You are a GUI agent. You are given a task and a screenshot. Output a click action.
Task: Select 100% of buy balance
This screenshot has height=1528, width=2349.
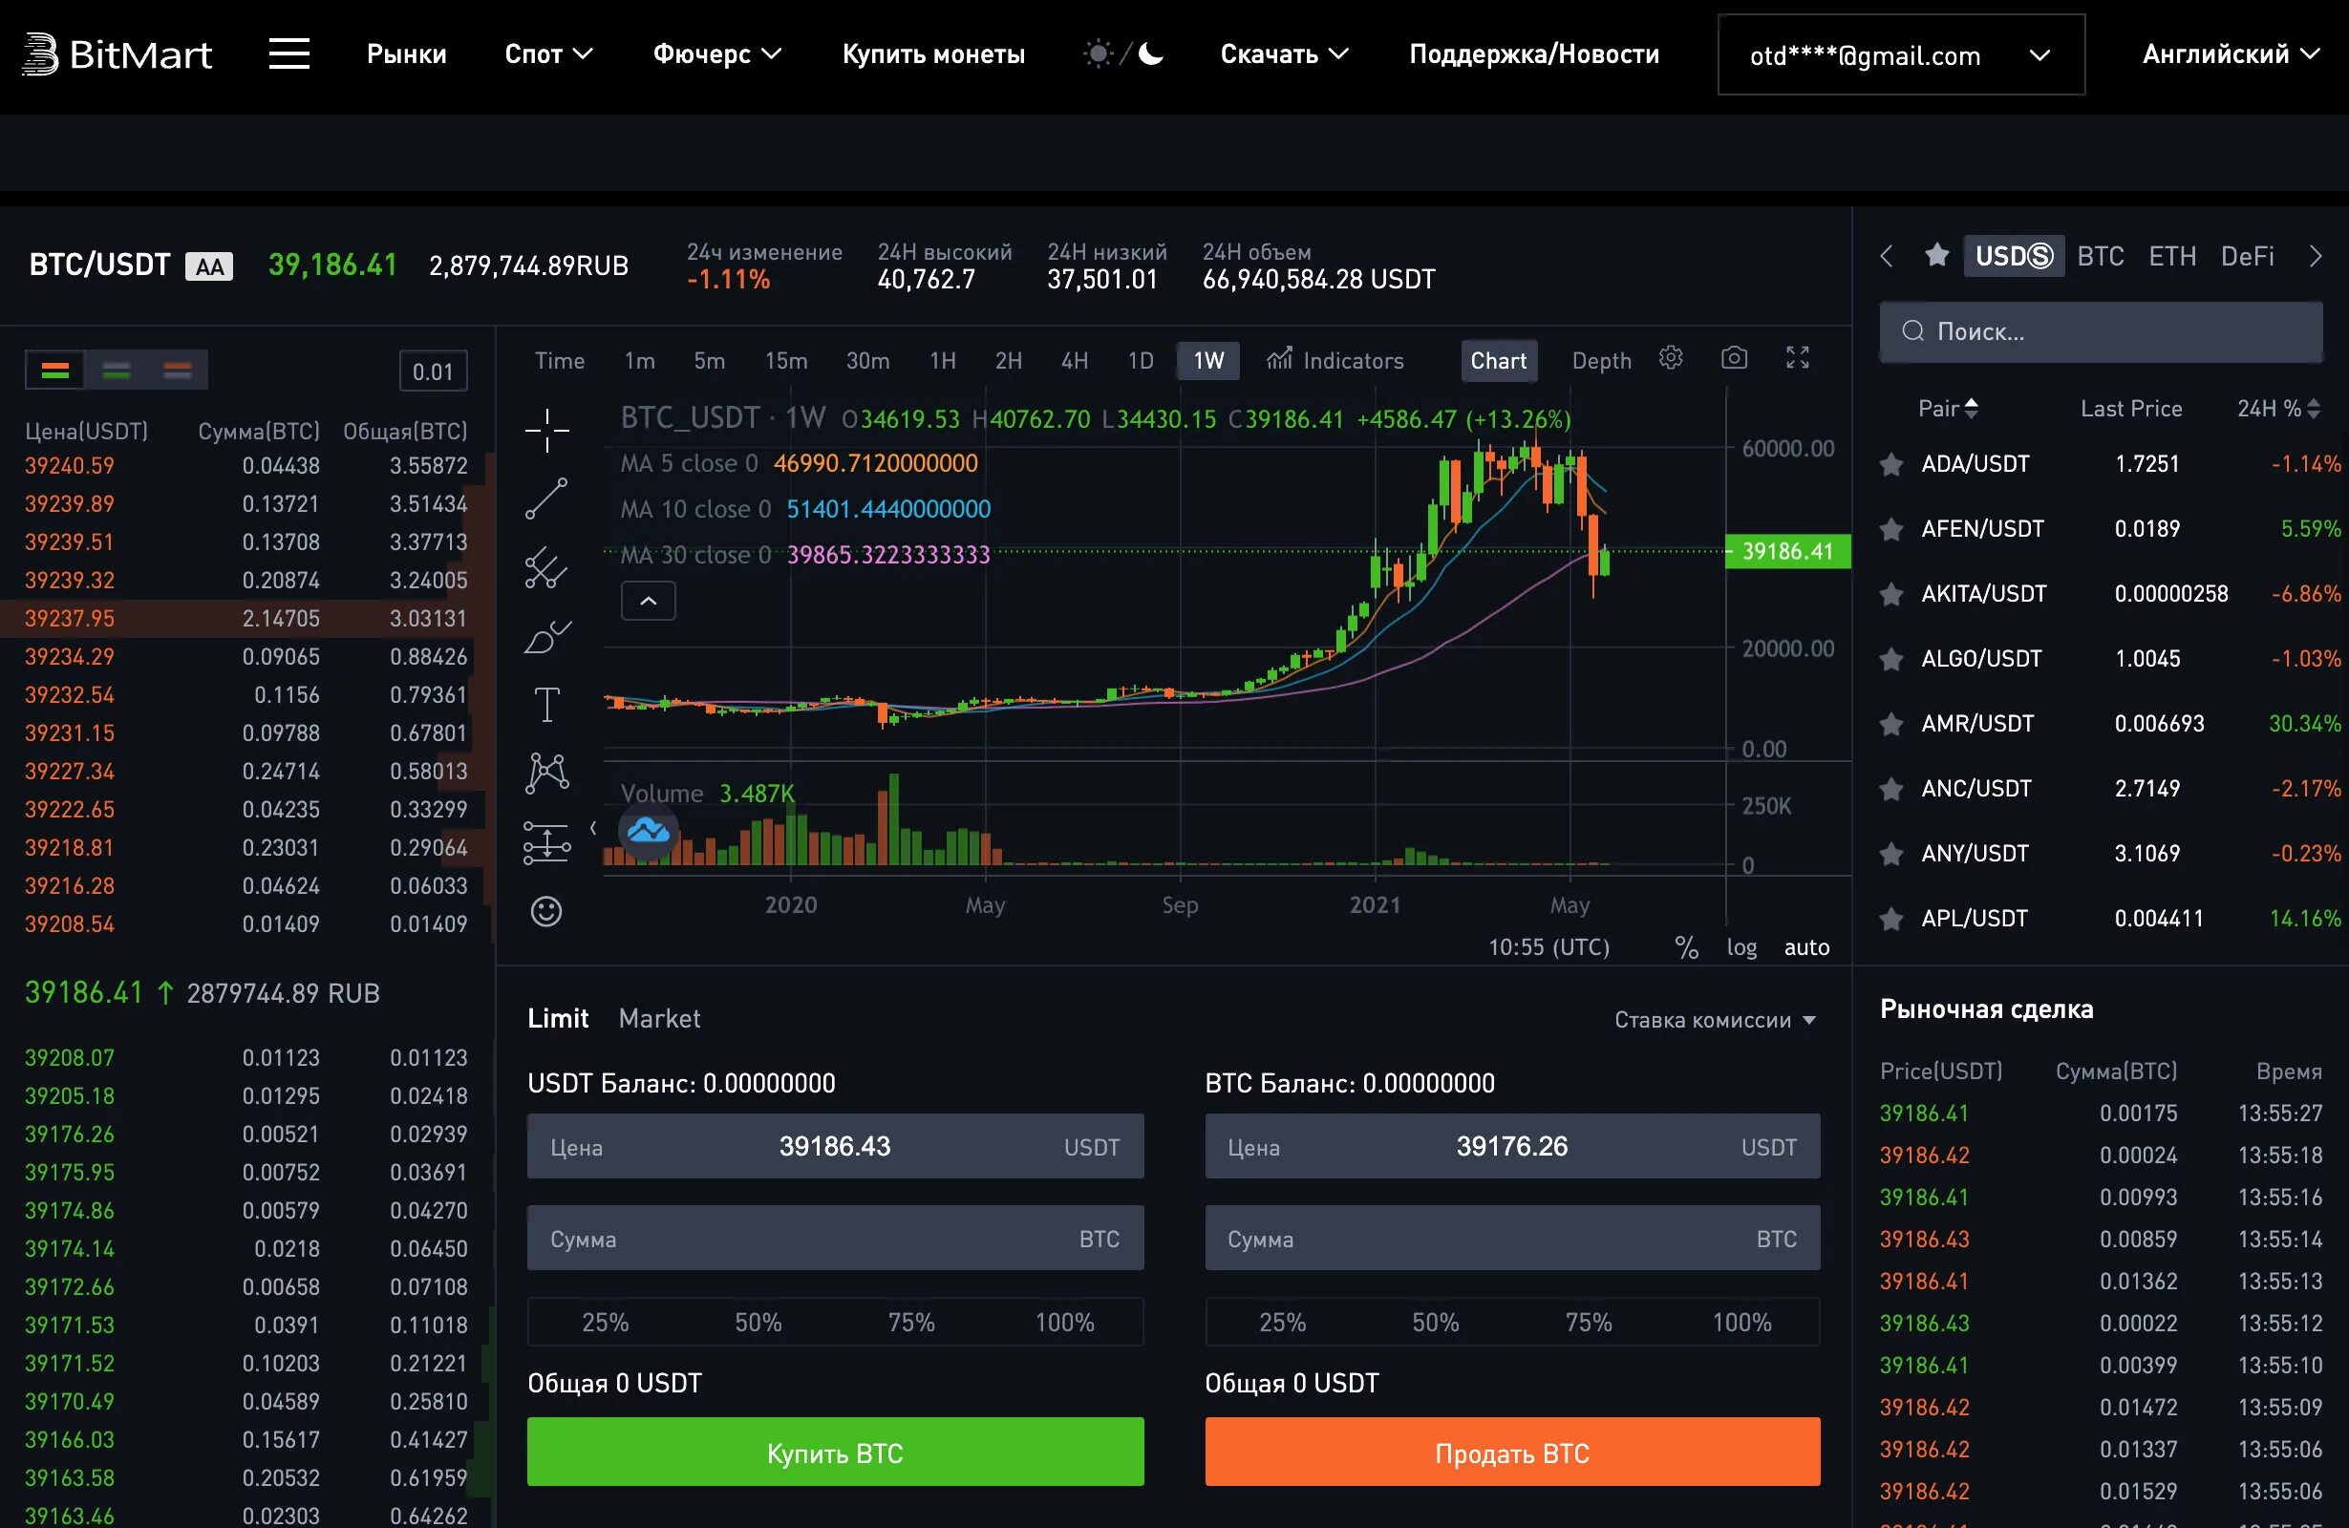(1064, 1322)
